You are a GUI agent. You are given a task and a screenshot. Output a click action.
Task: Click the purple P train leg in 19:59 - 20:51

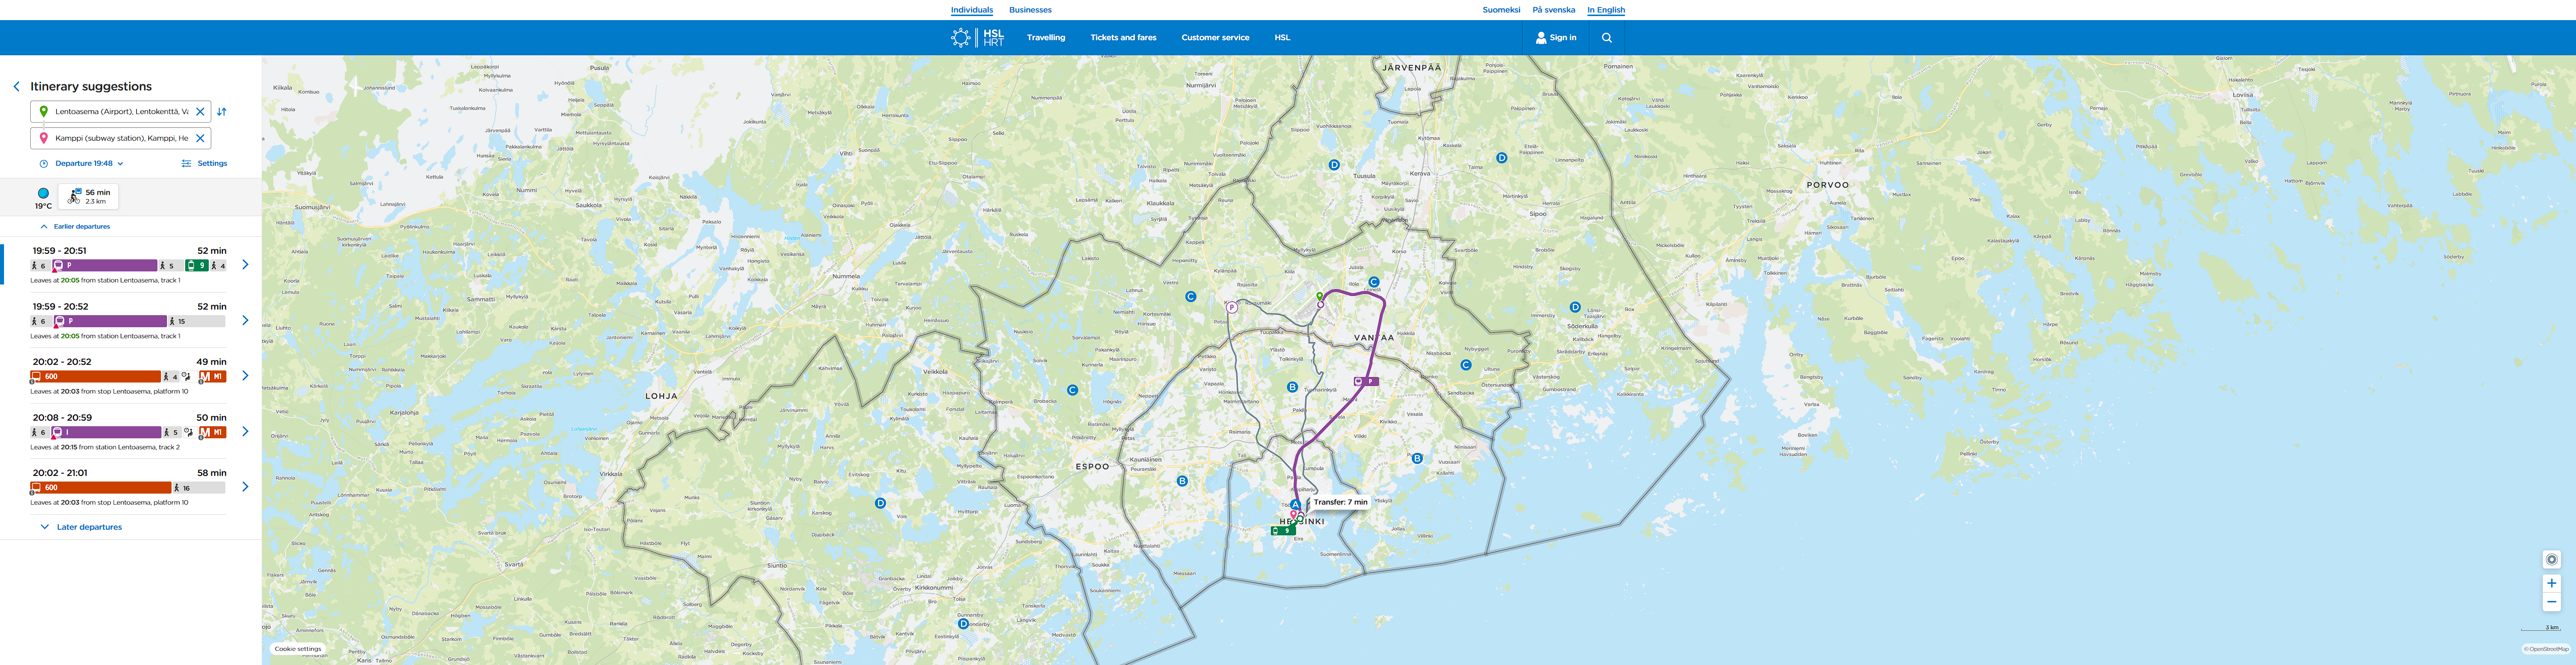click(x=104, y=265)
